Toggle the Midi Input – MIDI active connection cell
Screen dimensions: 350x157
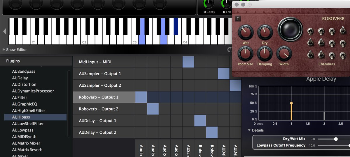click(x=188, y=62)
